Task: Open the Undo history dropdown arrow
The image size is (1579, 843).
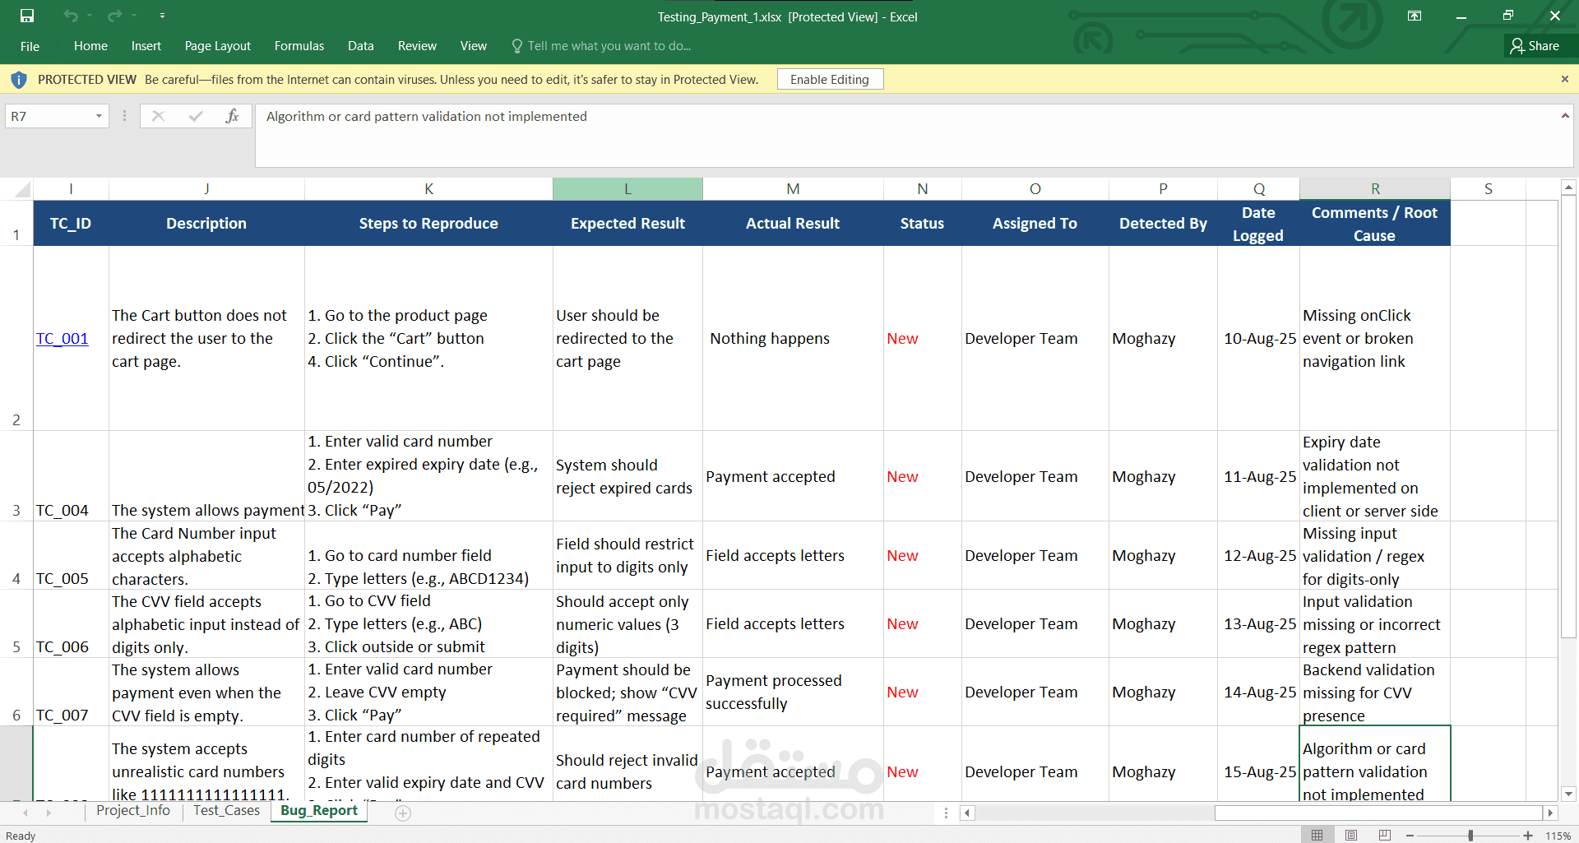Action: (x=90, y=16)
